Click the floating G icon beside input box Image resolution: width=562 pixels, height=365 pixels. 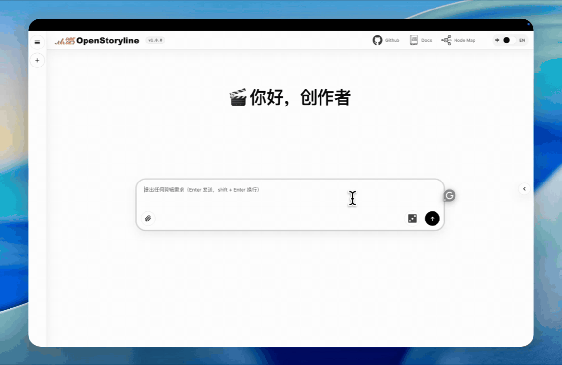[x=448, y=195]
